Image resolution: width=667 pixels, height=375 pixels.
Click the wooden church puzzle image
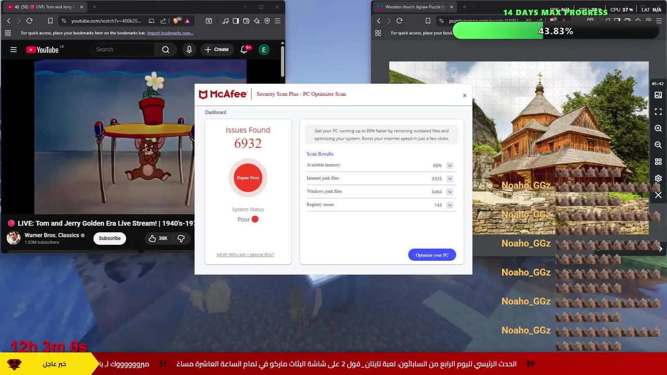[518, 148]
